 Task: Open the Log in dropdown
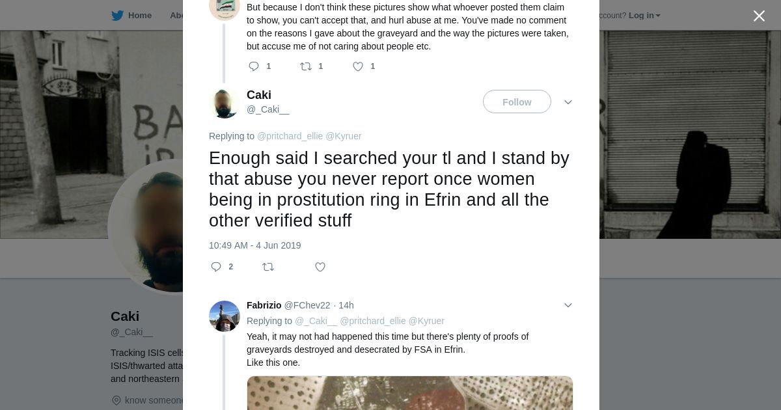pos(644,16)
